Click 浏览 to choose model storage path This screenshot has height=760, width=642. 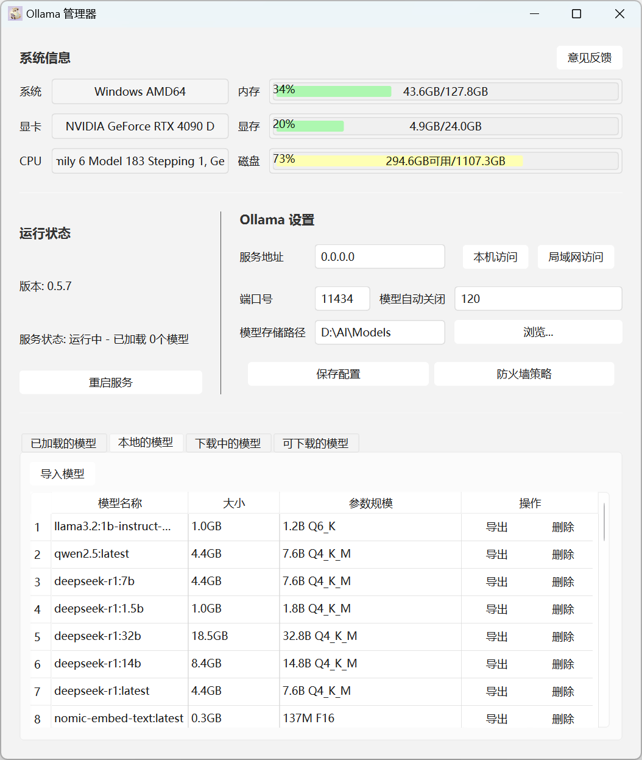[538, 332]
